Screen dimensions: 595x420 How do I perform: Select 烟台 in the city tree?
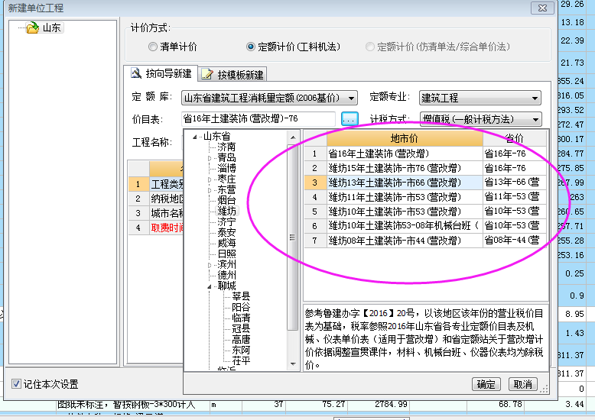click(226, 200)
